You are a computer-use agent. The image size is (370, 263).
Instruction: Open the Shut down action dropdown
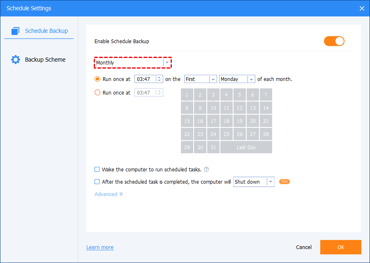point(253,182)
